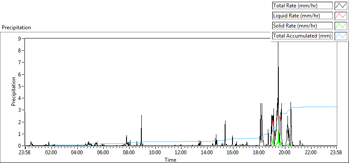This screenshot has height=163, width=349.
Task: Click the 16:00 tick label on time axis
Action: [233, 153]
